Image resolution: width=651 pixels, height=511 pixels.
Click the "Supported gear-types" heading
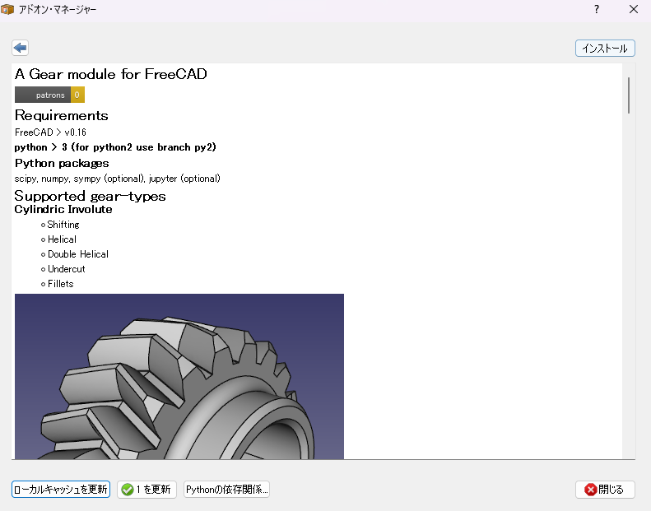(x=90, y=196)
